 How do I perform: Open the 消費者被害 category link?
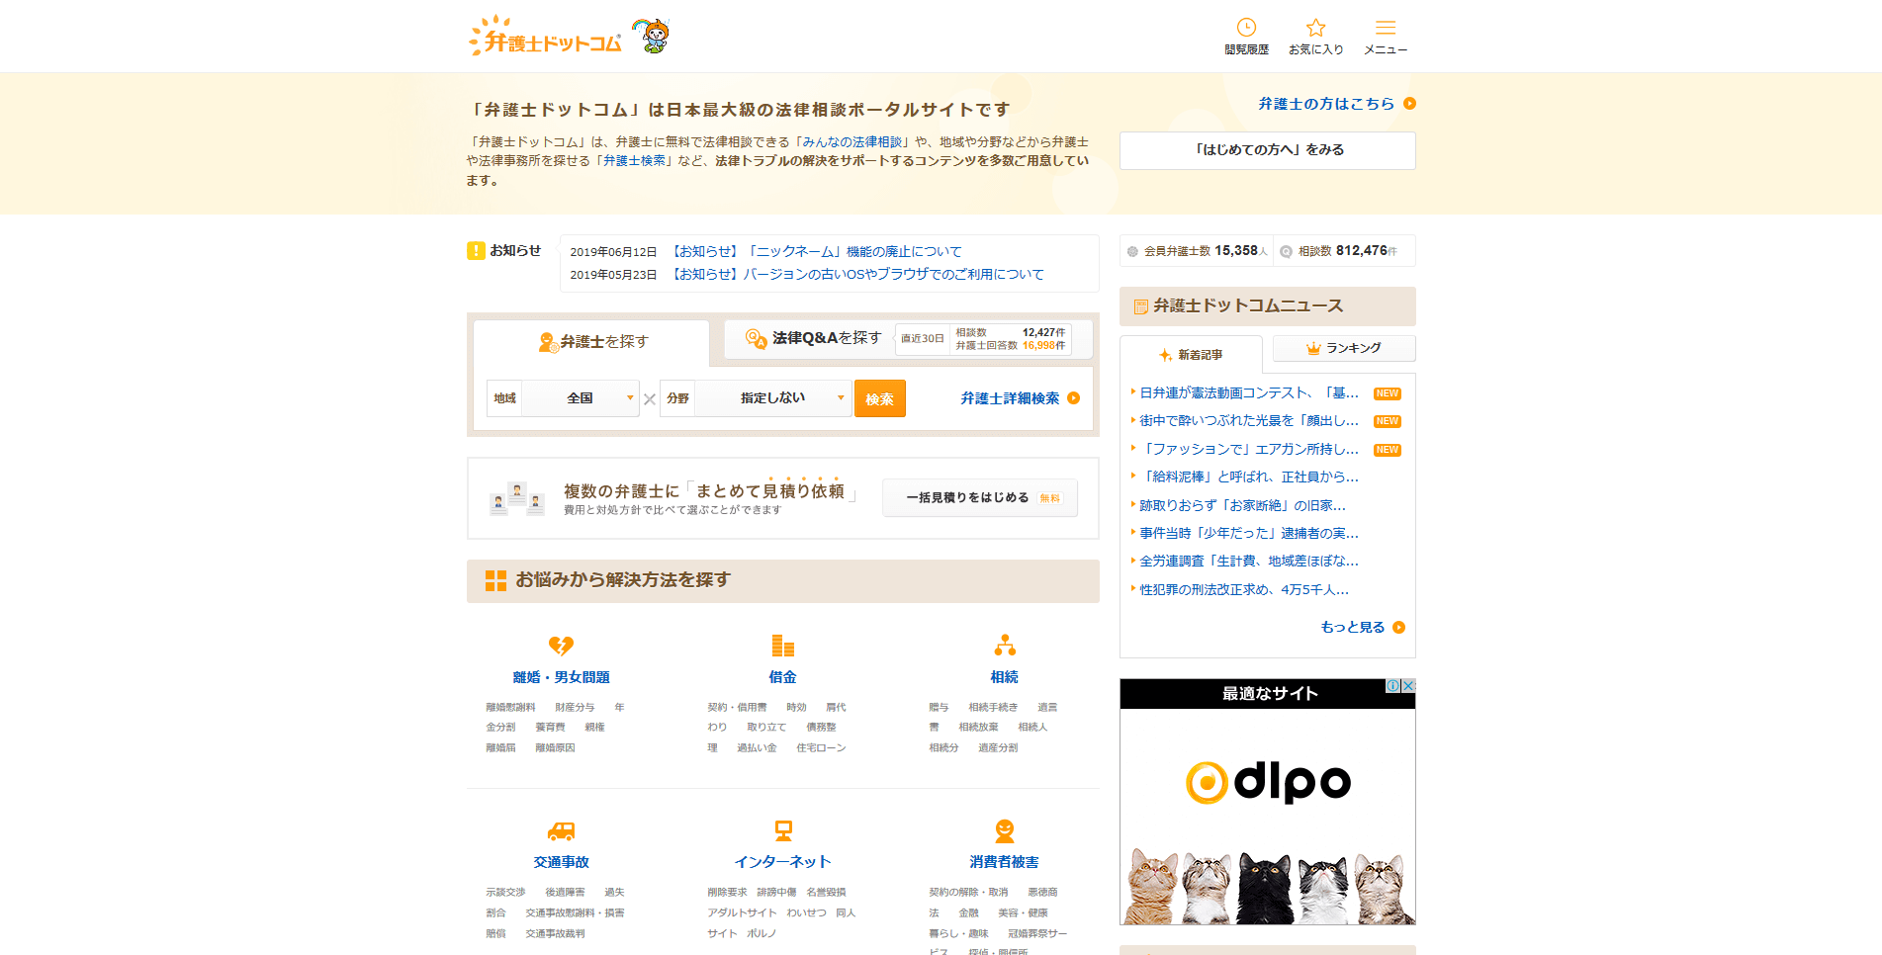coord(1005,862)
